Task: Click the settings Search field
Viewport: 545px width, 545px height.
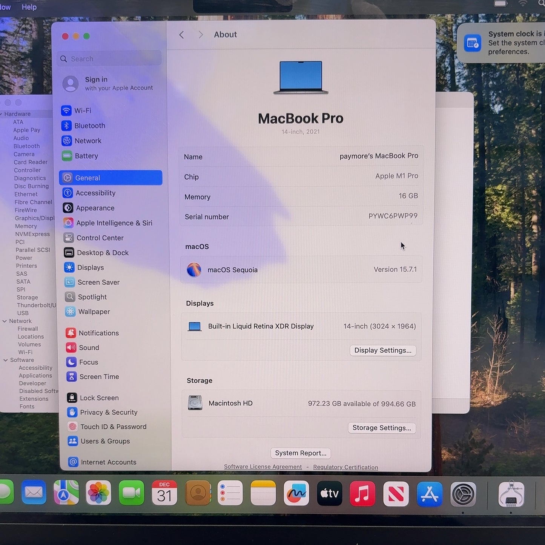Action: click(x=109, y=59)
